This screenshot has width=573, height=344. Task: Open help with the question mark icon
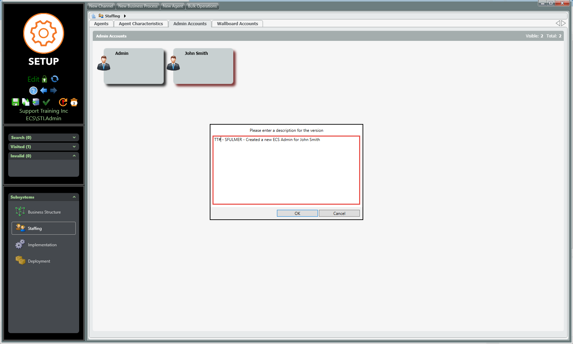33,91
